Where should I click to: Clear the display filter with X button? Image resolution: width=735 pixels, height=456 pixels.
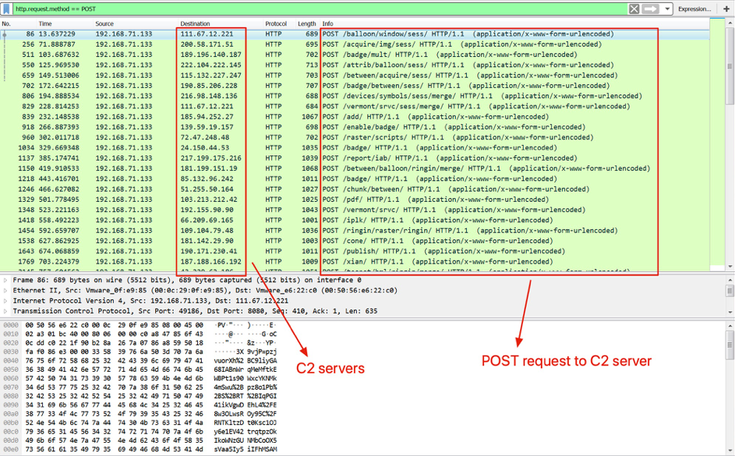(634, 9)
